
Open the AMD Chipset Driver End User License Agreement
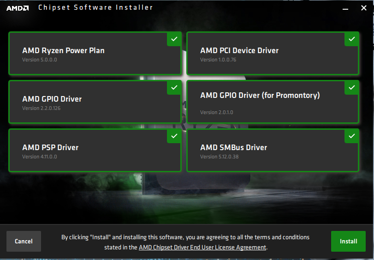[x=202, y=248]
